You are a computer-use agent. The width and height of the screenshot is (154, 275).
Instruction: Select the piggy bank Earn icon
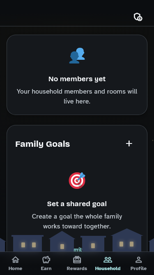point(46,260)
